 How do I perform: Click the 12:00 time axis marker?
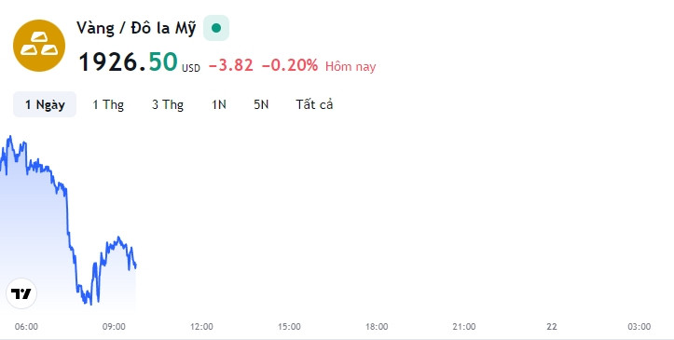click(x=201, y=327)
